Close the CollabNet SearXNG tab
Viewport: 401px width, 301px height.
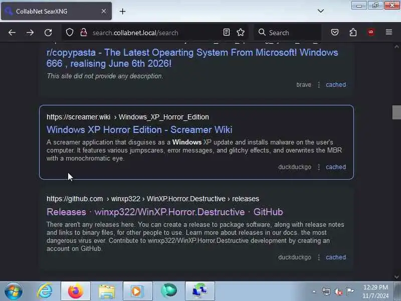[104, 11]
